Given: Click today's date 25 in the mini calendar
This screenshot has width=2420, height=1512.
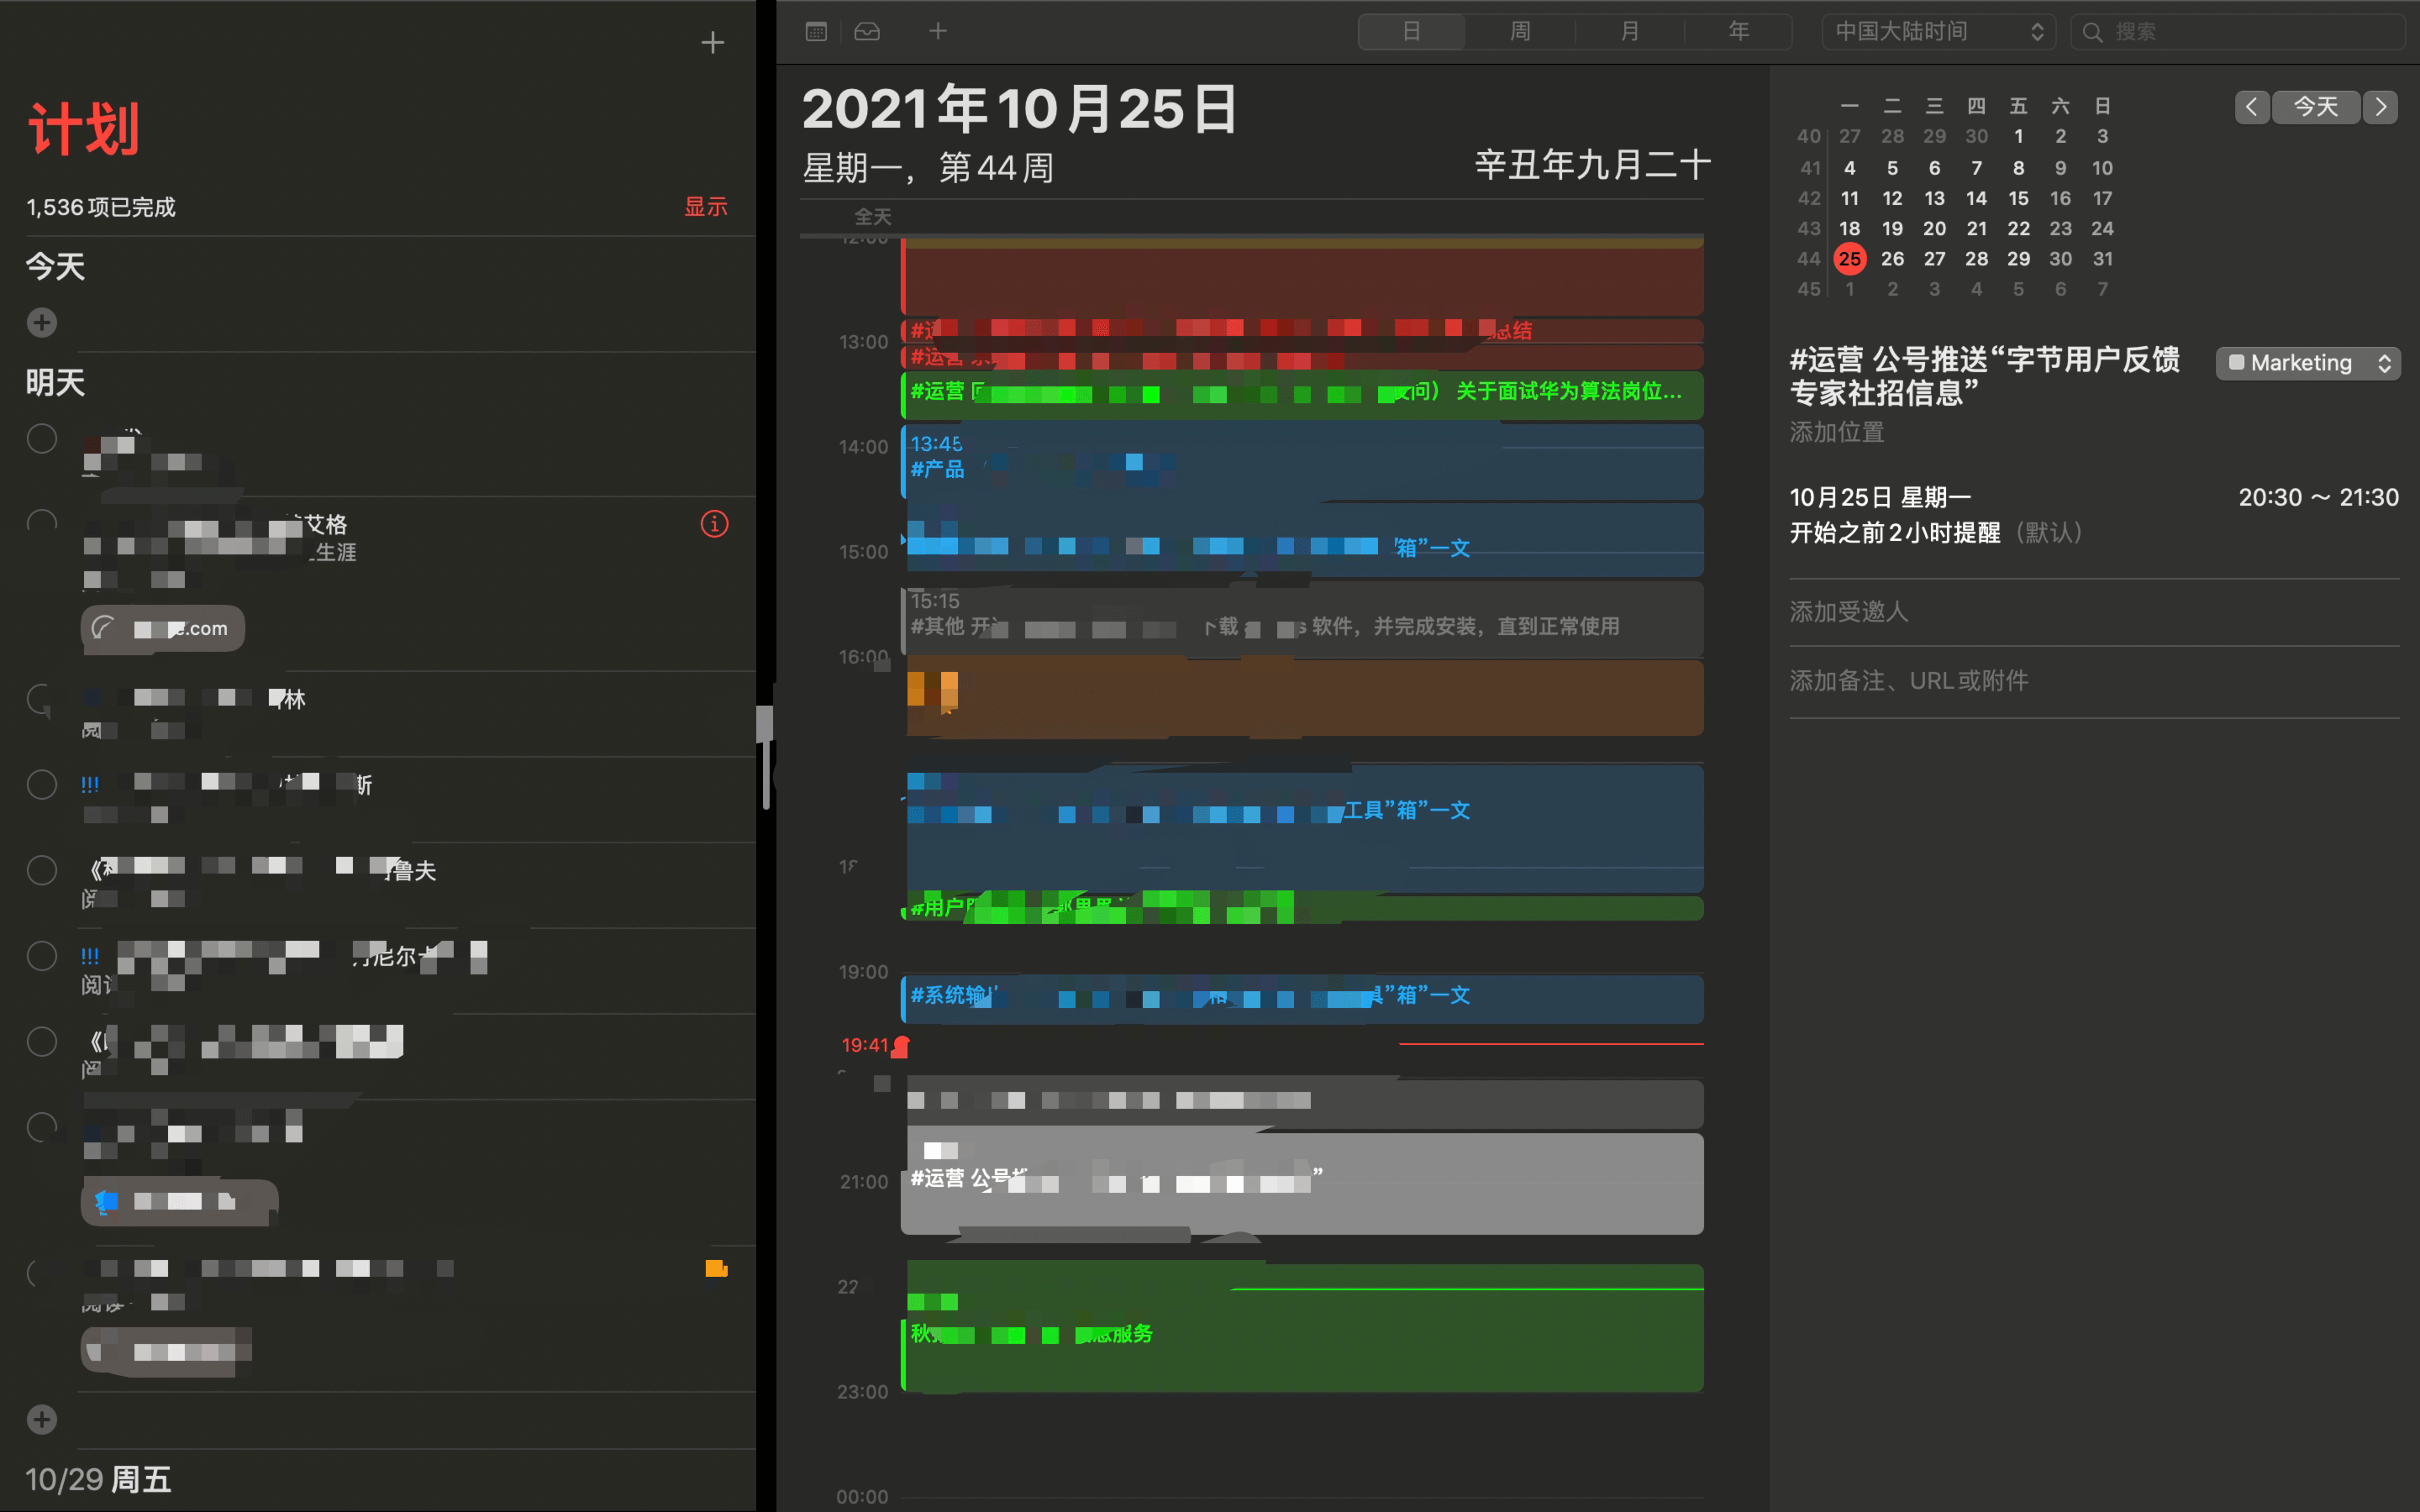Looking at the screenshot, I should tap(1850, 258).
